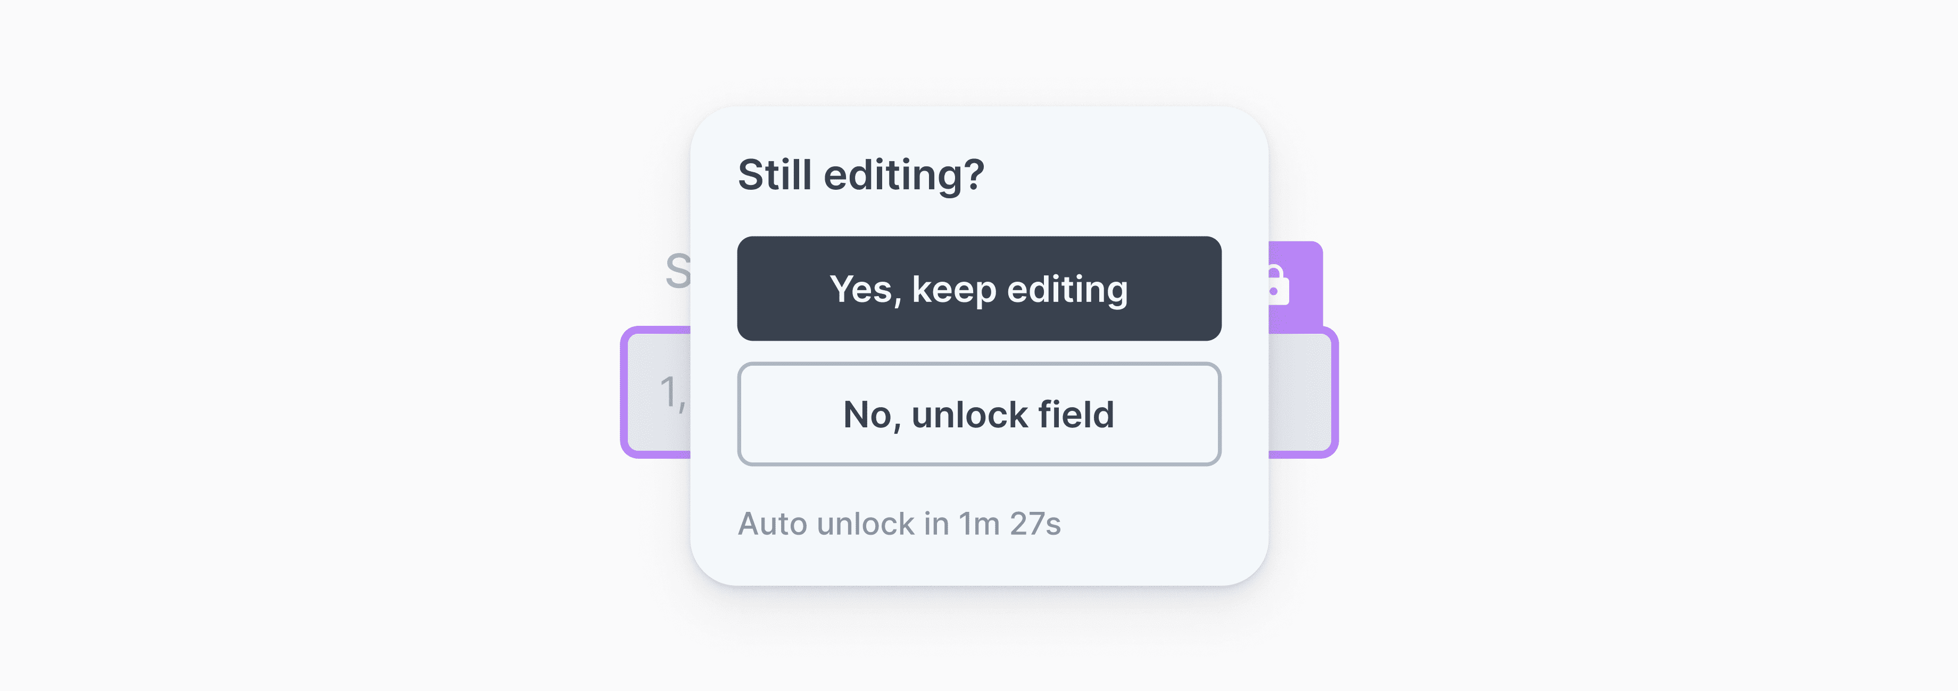Image resolution: width=1958 pixels, height=691 pixels.
Task: Click the Yes, keep editing button
Action: point(979,289)
